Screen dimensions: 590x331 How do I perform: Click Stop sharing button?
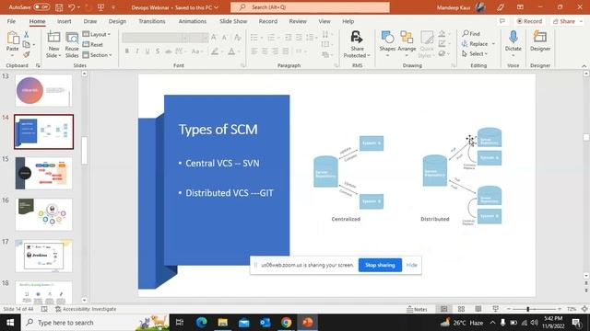point(380,265)
